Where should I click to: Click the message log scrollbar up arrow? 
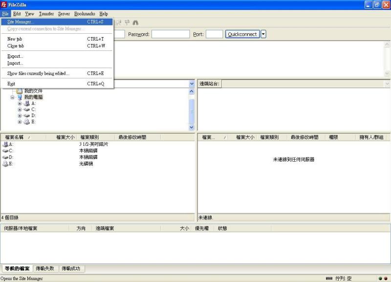click(387, 45)
